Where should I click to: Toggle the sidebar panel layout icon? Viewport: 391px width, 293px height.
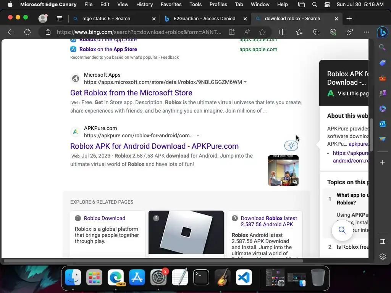pyautogui.click(x=383, y=241)
